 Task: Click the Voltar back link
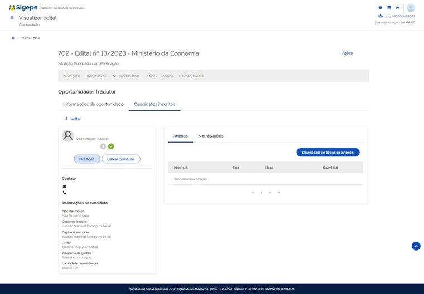[x=73, y=119]
